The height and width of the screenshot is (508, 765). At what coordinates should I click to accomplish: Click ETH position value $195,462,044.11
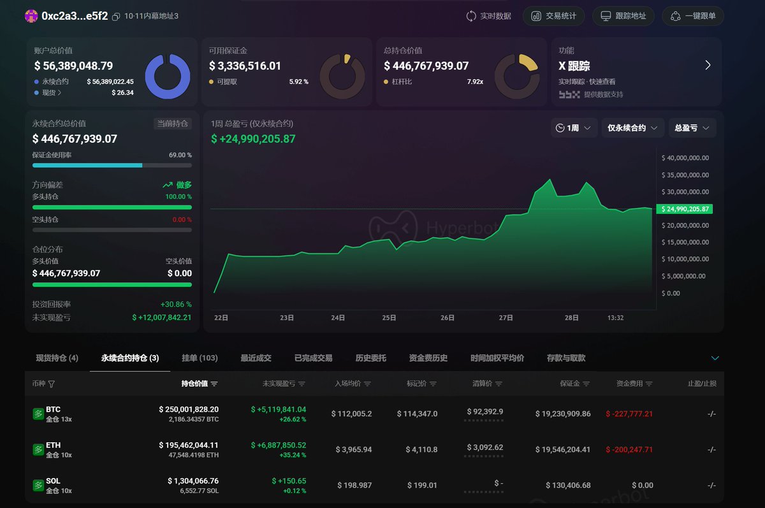(189, 445)
